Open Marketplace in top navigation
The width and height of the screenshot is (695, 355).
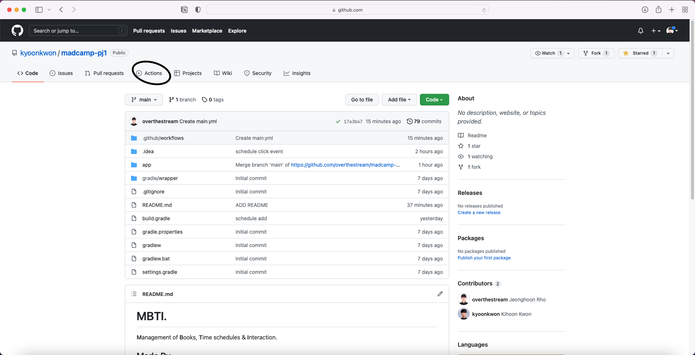(207, 31)
